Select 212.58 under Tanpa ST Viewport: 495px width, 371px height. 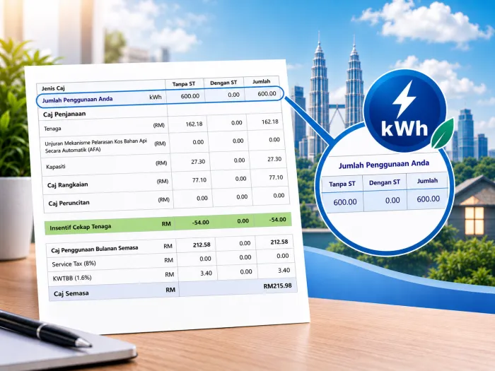[x=202, y=245]
